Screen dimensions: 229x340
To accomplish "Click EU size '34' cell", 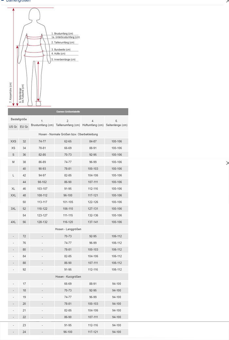I will coord(24,148).
